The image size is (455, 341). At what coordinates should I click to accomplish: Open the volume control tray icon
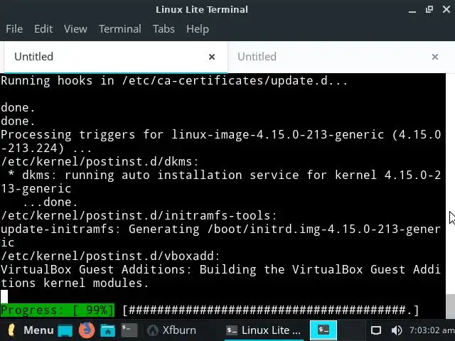[x=397, y=330]
